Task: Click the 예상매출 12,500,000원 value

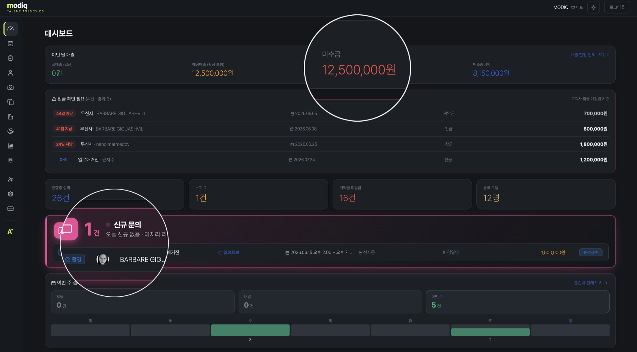Action: point(213,73)
